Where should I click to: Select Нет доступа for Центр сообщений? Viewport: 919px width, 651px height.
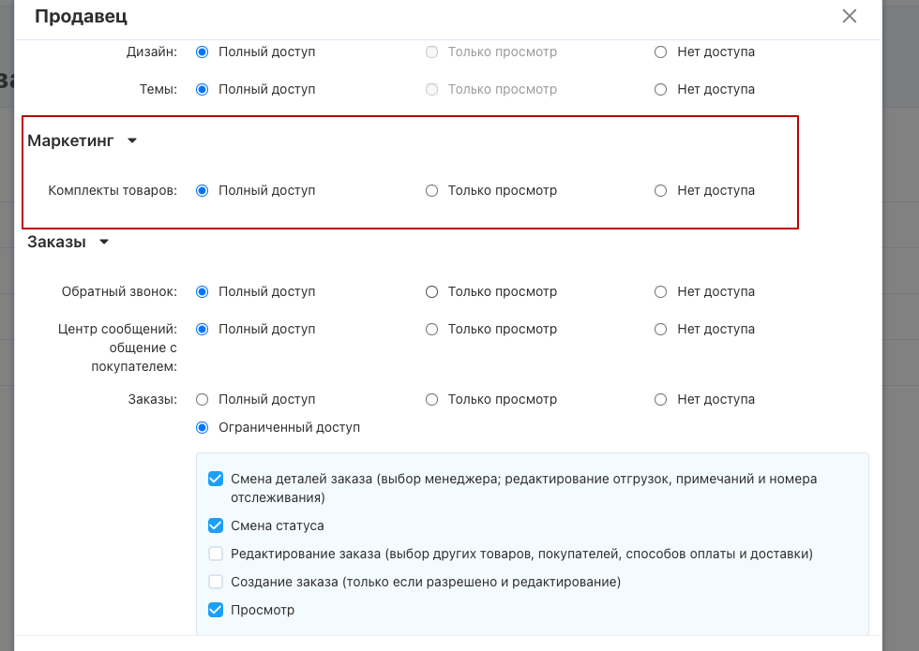[x=660, y=329]
